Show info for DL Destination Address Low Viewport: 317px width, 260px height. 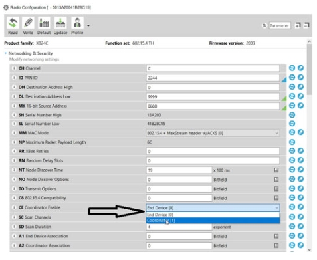click(x=14, y=96)
